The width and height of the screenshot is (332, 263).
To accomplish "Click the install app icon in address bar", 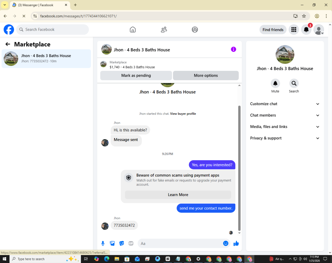I will tap(295, 16).
